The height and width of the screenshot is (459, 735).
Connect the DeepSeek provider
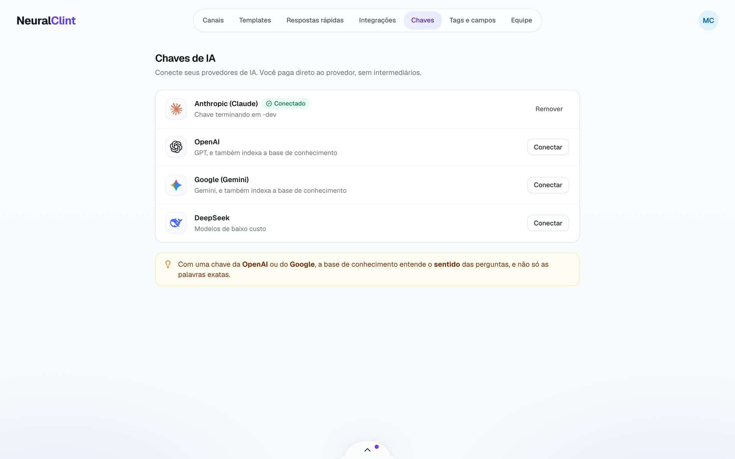point(548,223)
